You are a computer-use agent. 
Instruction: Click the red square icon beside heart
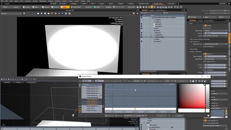pos(28,14)
